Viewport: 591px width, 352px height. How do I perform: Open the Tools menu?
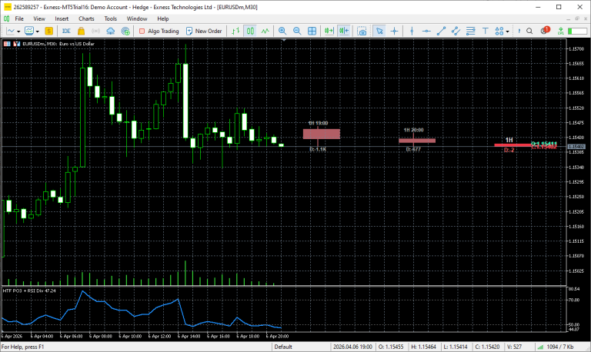tap(111, 18)
